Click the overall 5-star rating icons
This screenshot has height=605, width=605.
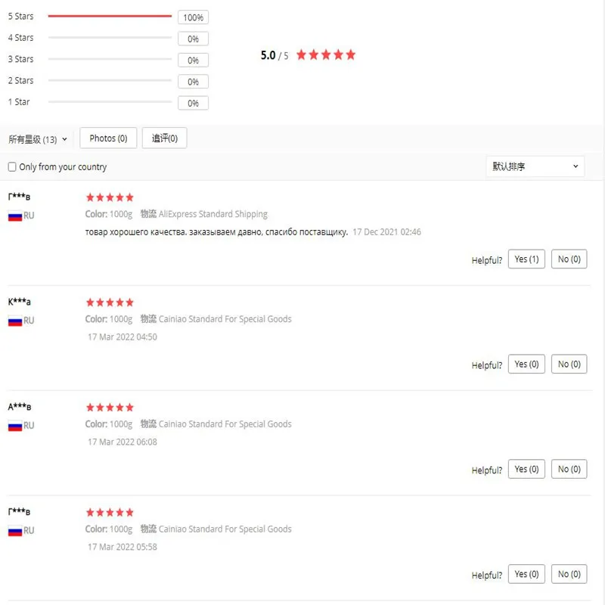click(325, 54)
